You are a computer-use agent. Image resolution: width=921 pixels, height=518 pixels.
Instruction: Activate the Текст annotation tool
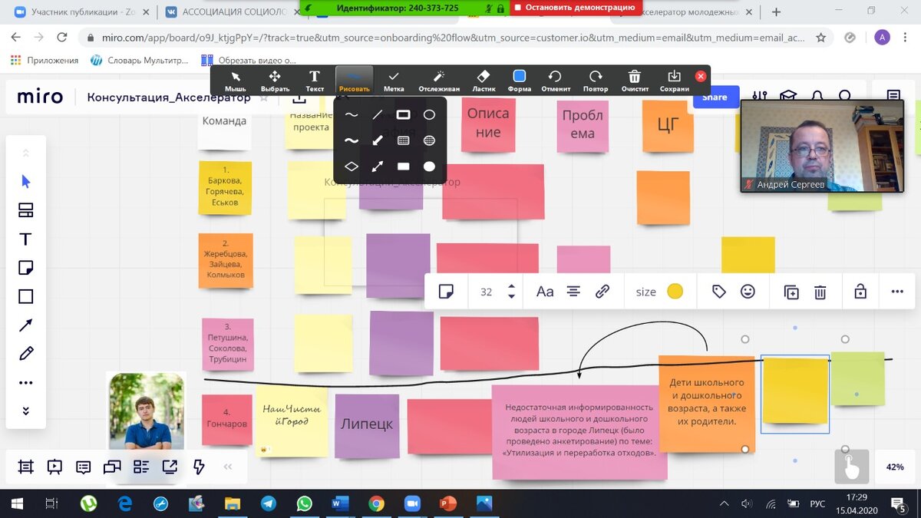(x=315, y=81)
